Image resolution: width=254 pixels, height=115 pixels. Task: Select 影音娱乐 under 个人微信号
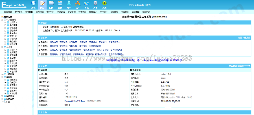(13, 31)
